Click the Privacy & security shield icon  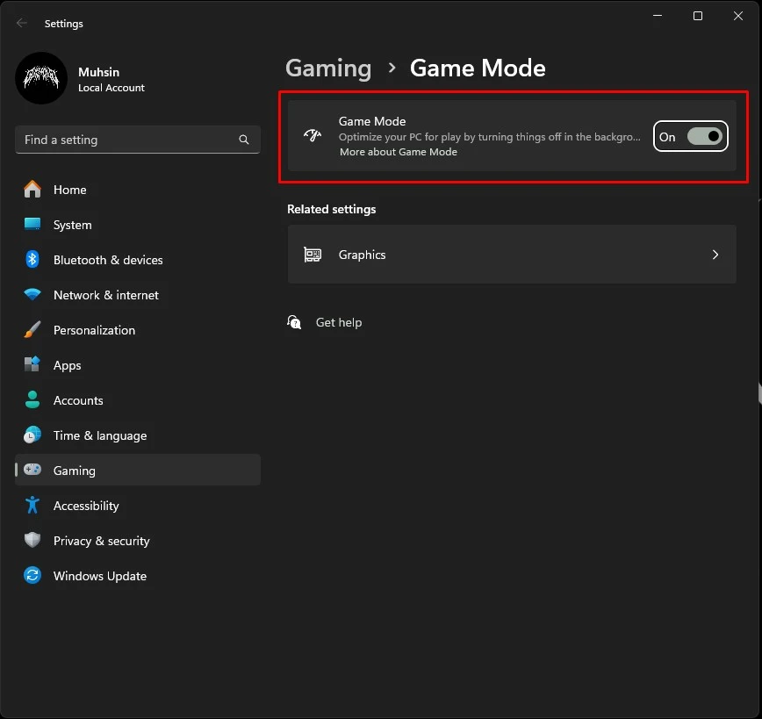(x=32, y=540)
